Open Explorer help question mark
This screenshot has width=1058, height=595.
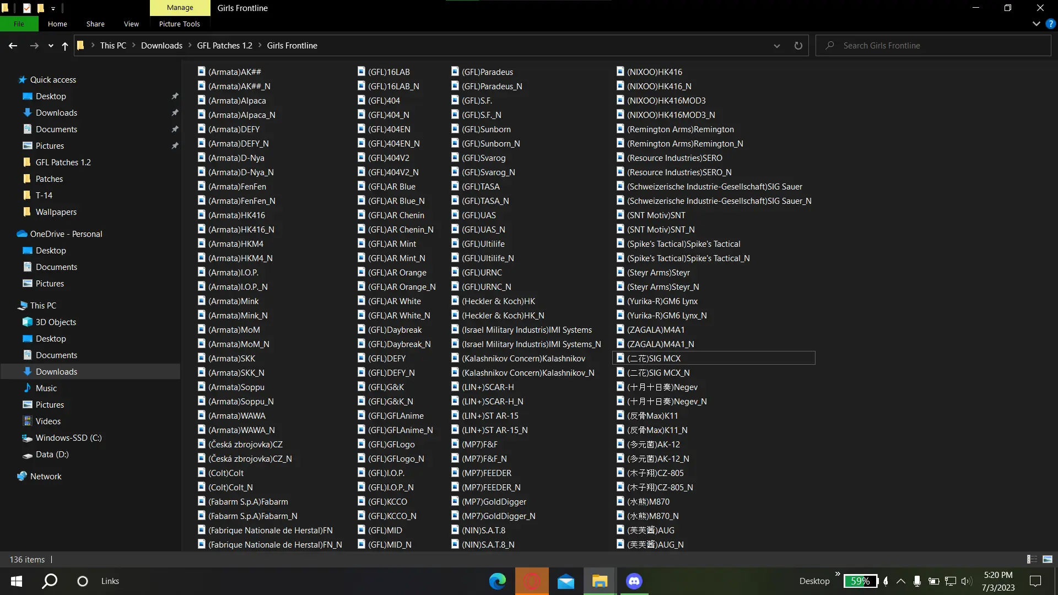coord(1050,24)
